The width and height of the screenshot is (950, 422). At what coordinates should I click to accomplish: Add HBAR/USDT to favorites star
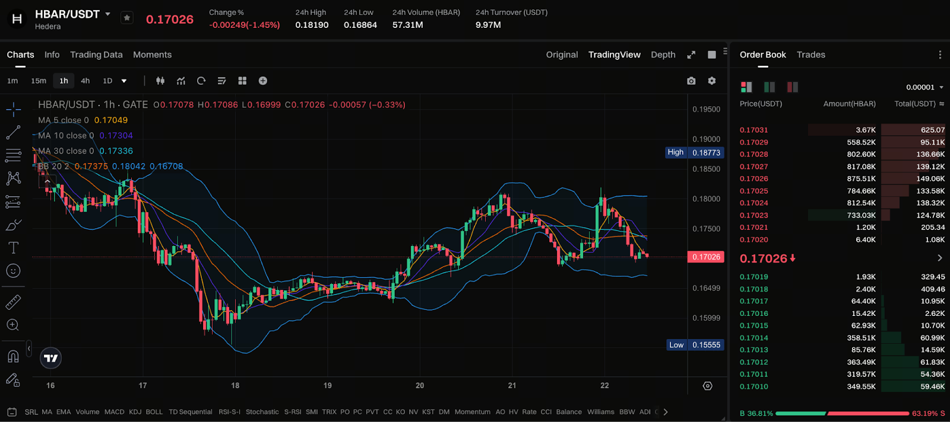pyautogui.click(x=127, y=18)
